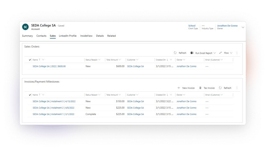Expand the header details chevron

pyautogui.click(x=243, y=27)
